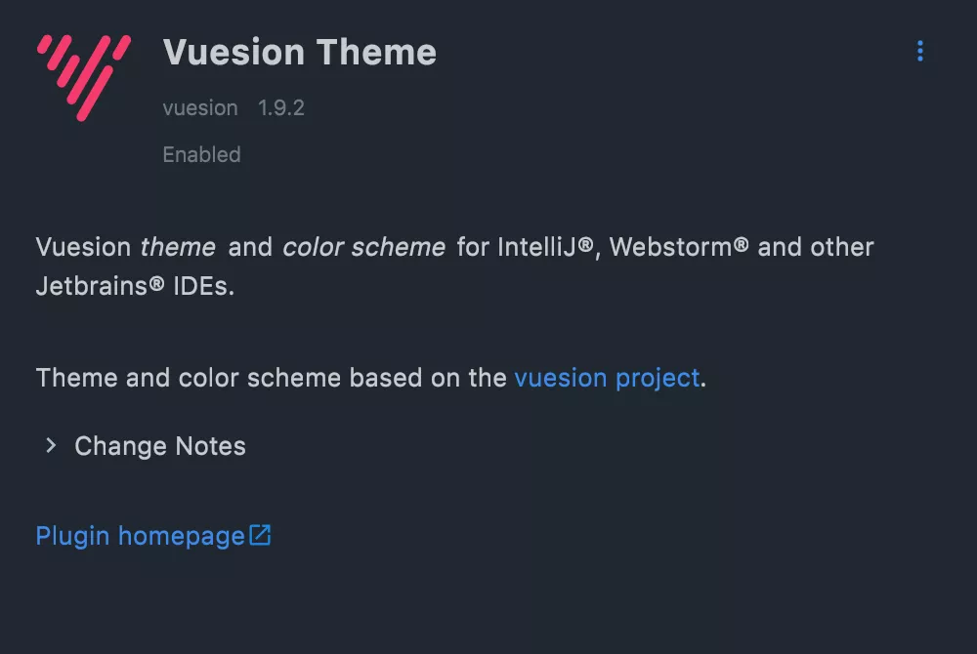Expand the Change Notes chevron arrow
Viewport: 977px width, 654px height.
[51, 446]
